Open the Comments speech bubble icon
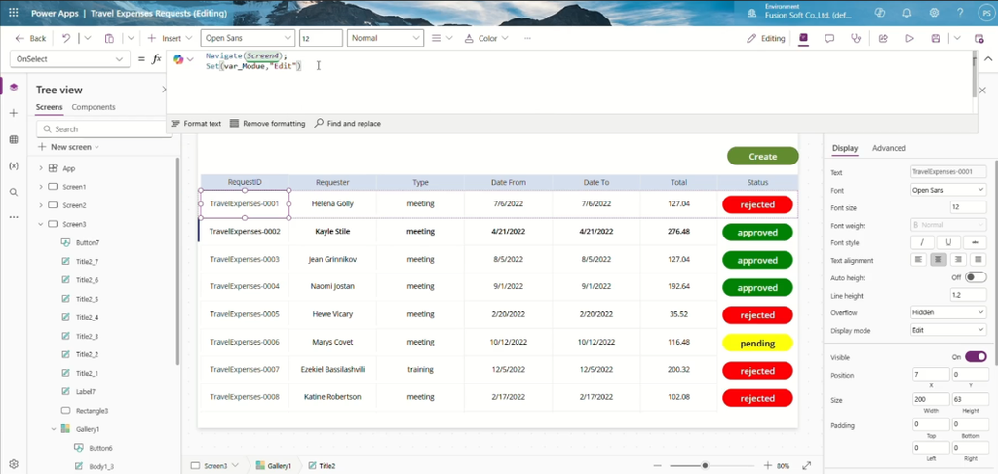Screen dimensions: 998x474 pos(829,38)
